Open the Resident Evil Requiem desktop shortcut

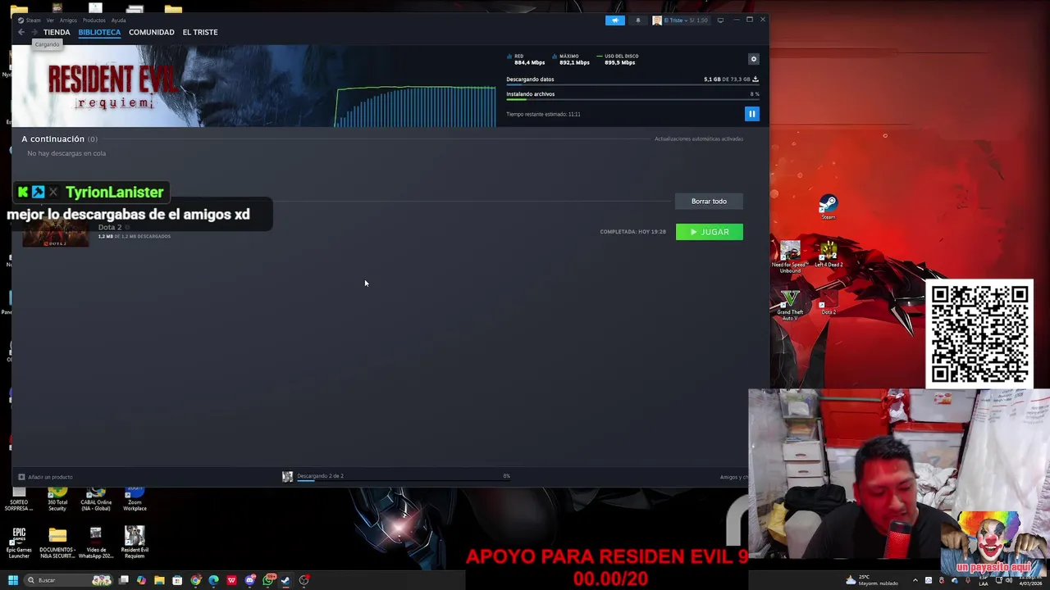pos(135,542)
